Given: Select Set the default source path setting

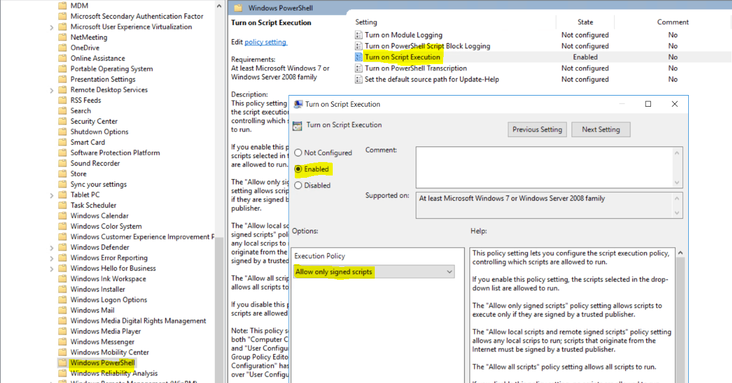Looking at the screenshot, I should [431, 79].
